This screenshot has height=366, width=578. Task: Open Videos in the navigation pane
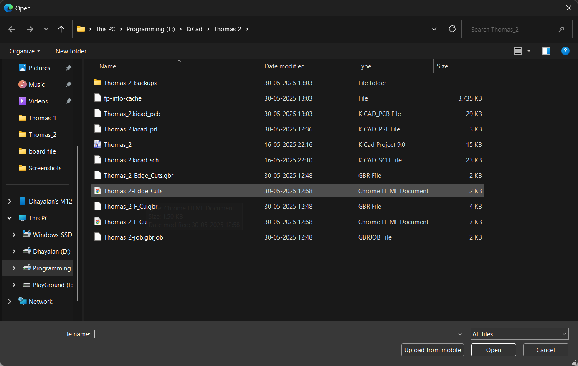[38, 101]
